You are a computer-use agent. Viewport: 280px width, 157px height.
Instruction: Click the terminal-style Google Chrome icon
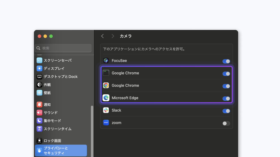pos(106,73)
